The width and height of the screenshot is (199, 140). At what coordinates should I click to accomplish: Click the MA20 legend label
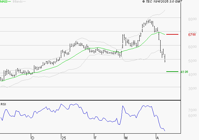(x=4, y=2)
